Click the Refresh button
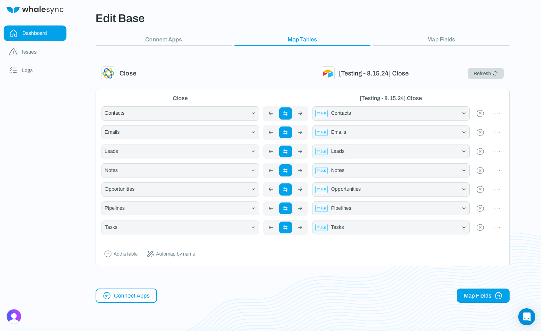Viewport: 541px width, 331px height. click(486, 73)
